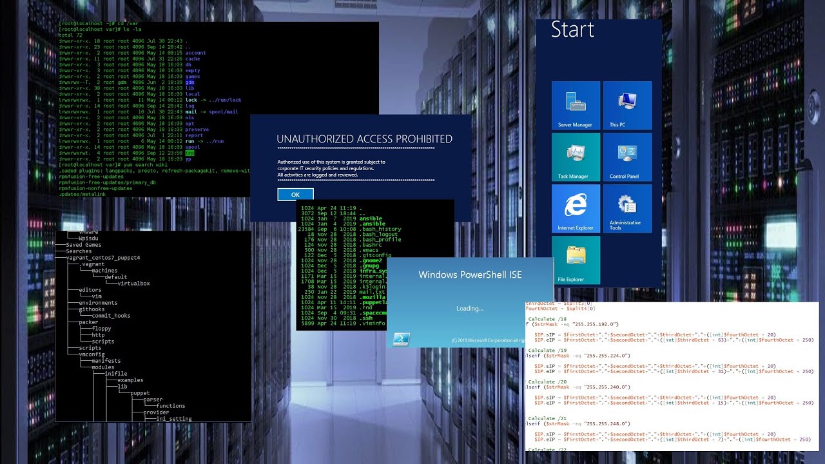Open the Server Manager tile

pyautogui.click(x=576, y=105)
